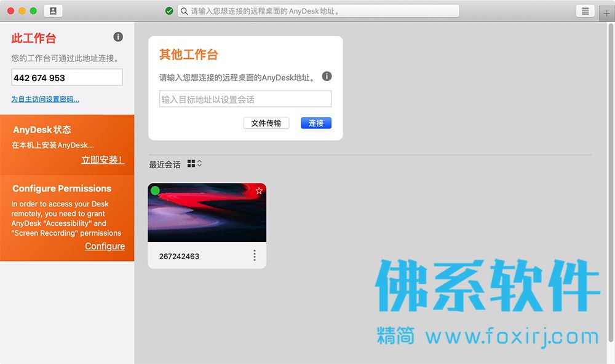
Task: Click the 其他工作台 heading
Action: pos(189,55)
